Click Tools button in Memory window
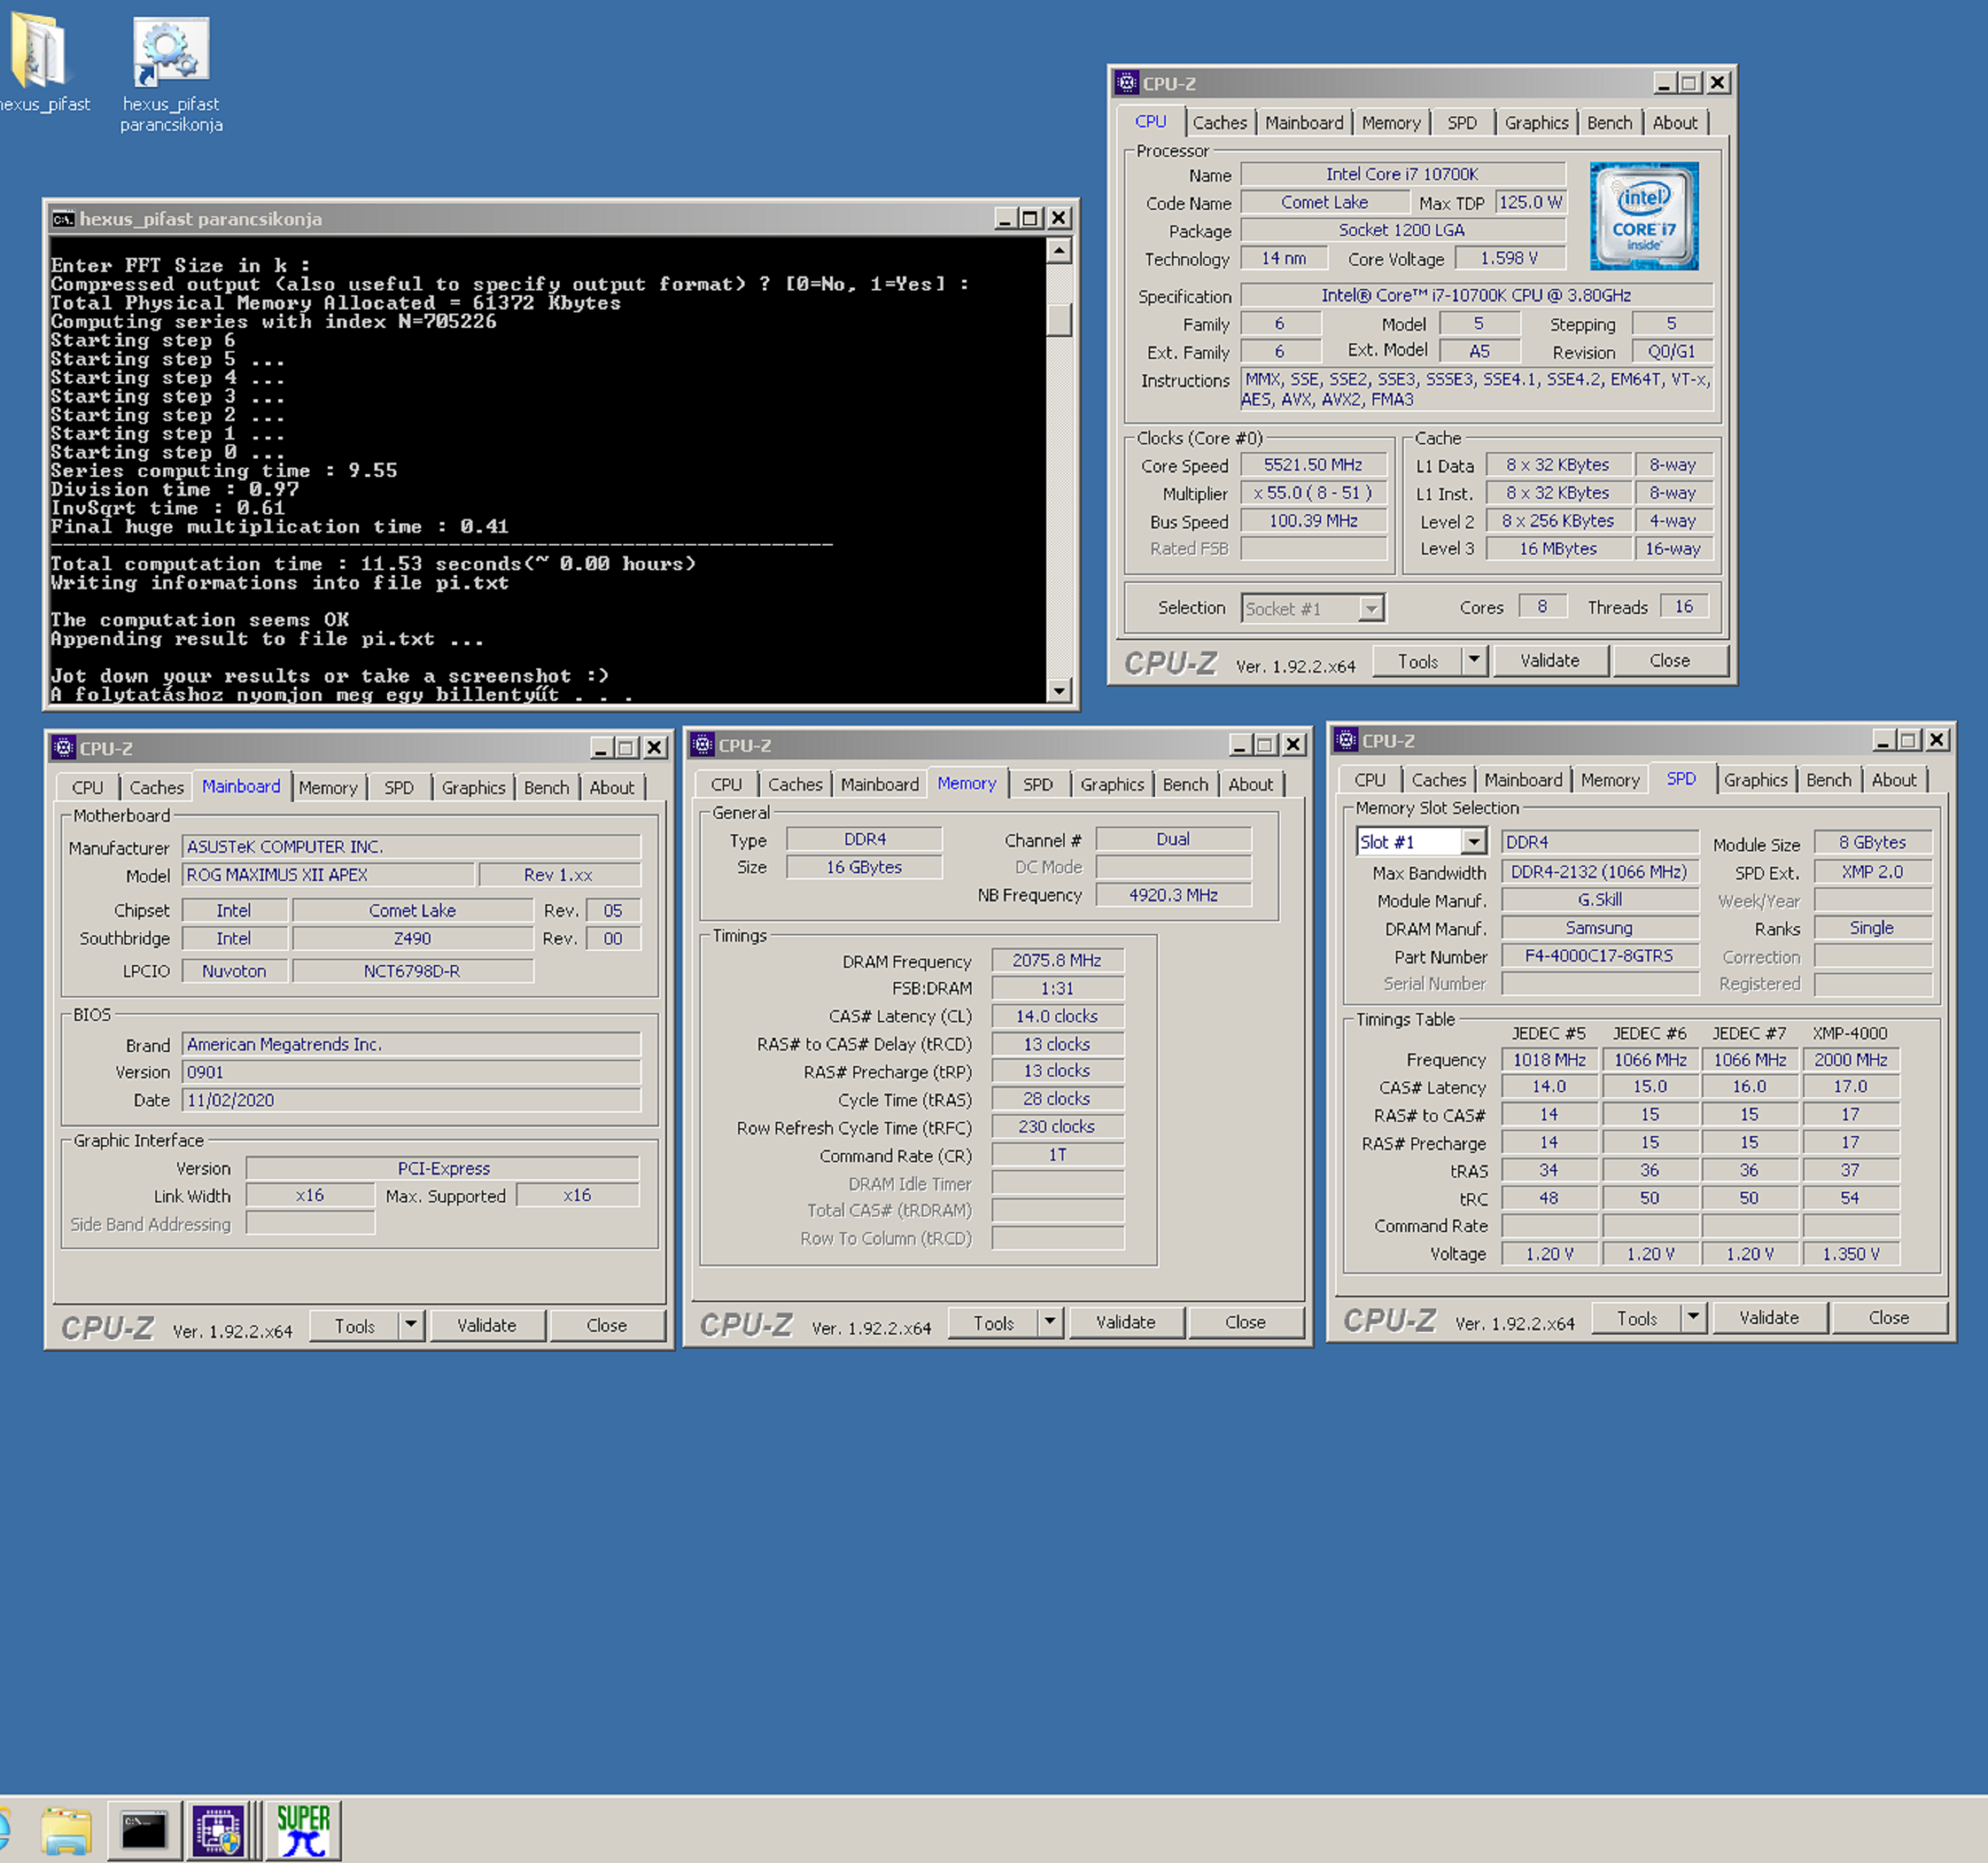 click(993, 1322)
